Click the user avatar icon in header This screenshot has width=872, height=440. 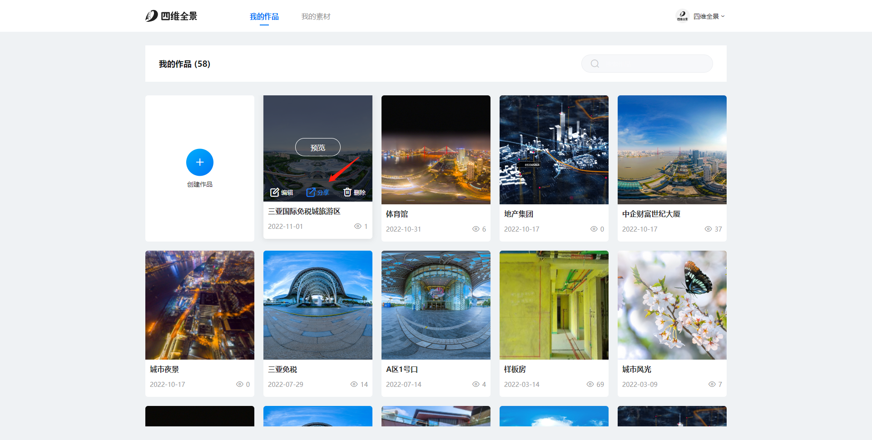682,16
